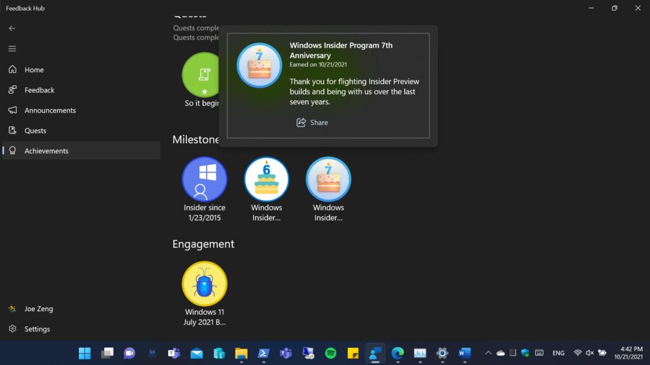The height and width of the screenshot is (365, 650).
Task: Click the 6th anniversary cake badge
Action: click(x=267, y=179)
